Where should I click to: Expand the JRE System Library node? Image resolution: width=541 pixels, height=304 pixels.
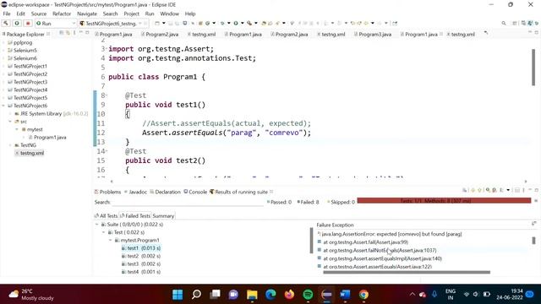(10, 114)
